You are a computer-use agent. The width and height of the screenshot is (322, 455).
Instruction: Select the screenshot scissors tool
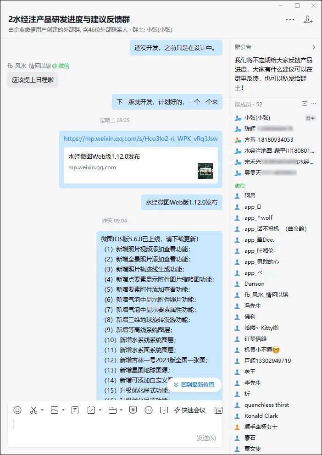coord(33,410)
